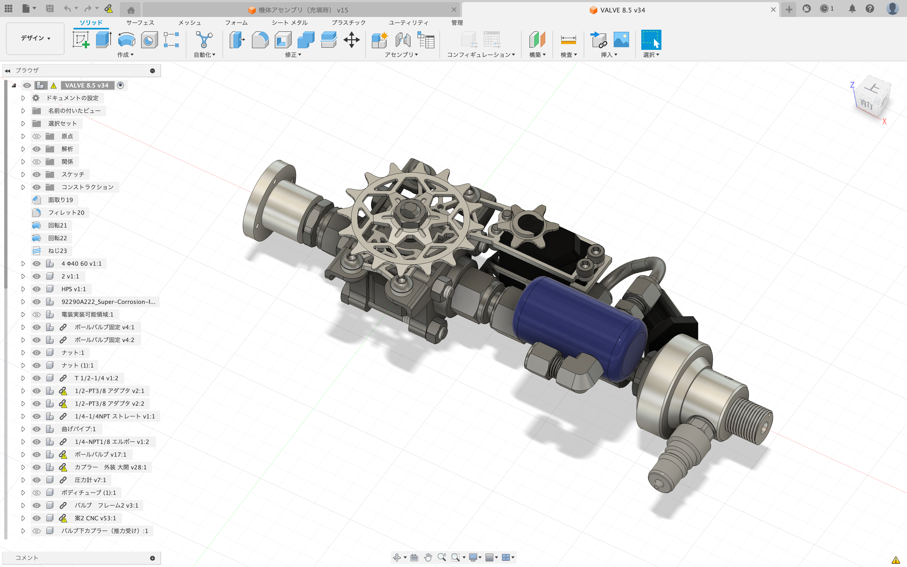Select the Extrude tool icon
The image size is (907, 567).
click(x=103, y=40)
